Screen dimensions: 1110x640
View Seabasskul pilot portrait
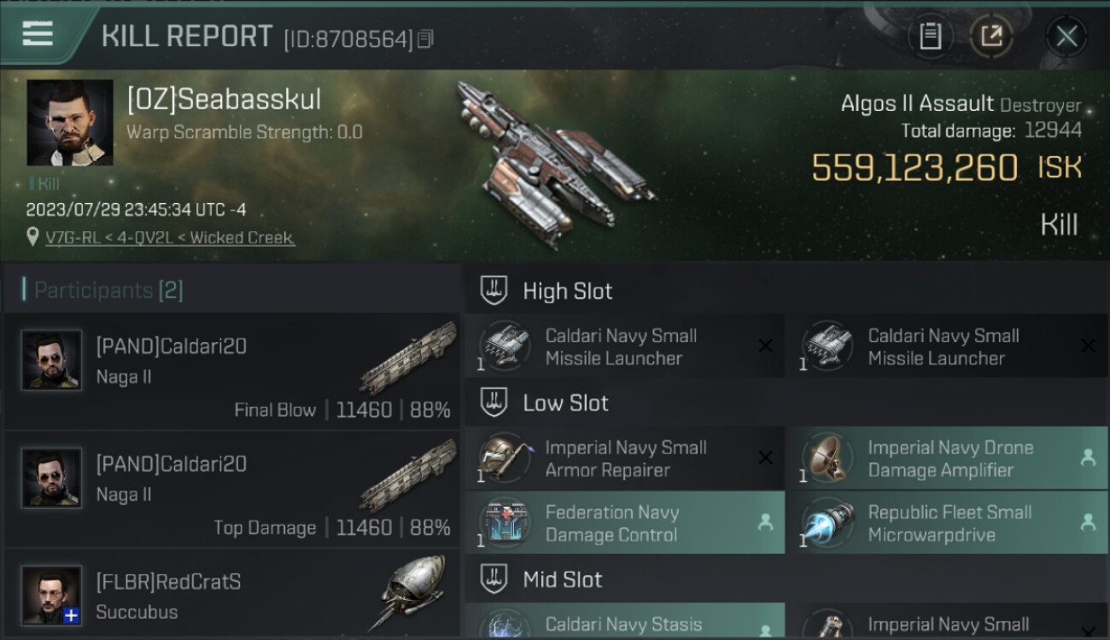click(70, 123)
